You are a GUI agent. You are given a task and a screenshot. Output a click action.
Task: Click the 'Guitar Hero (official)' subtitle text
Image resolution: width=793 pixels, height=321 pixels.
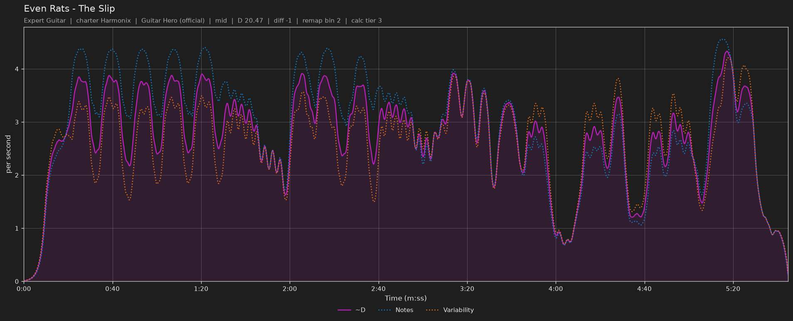pos(173,20)
